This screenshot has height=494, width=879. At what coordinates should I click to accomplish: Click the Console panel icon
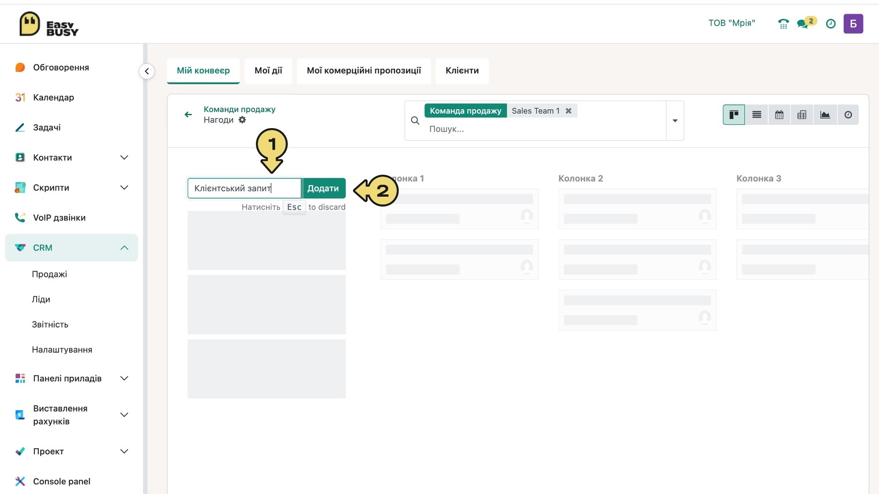click(20, 481)
